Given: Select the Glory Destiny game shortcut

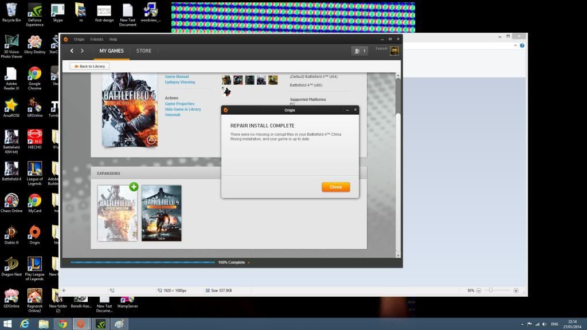Looking at the screenshot, I should (x=34, y=45).
